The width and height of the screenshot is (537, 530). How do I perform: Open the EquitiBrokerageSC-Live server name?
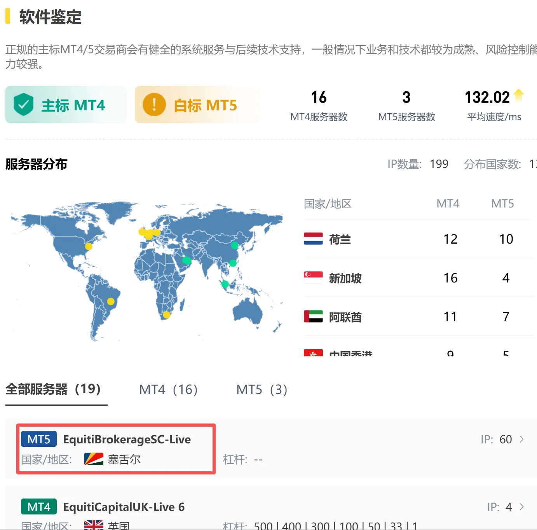pos(127,439)
